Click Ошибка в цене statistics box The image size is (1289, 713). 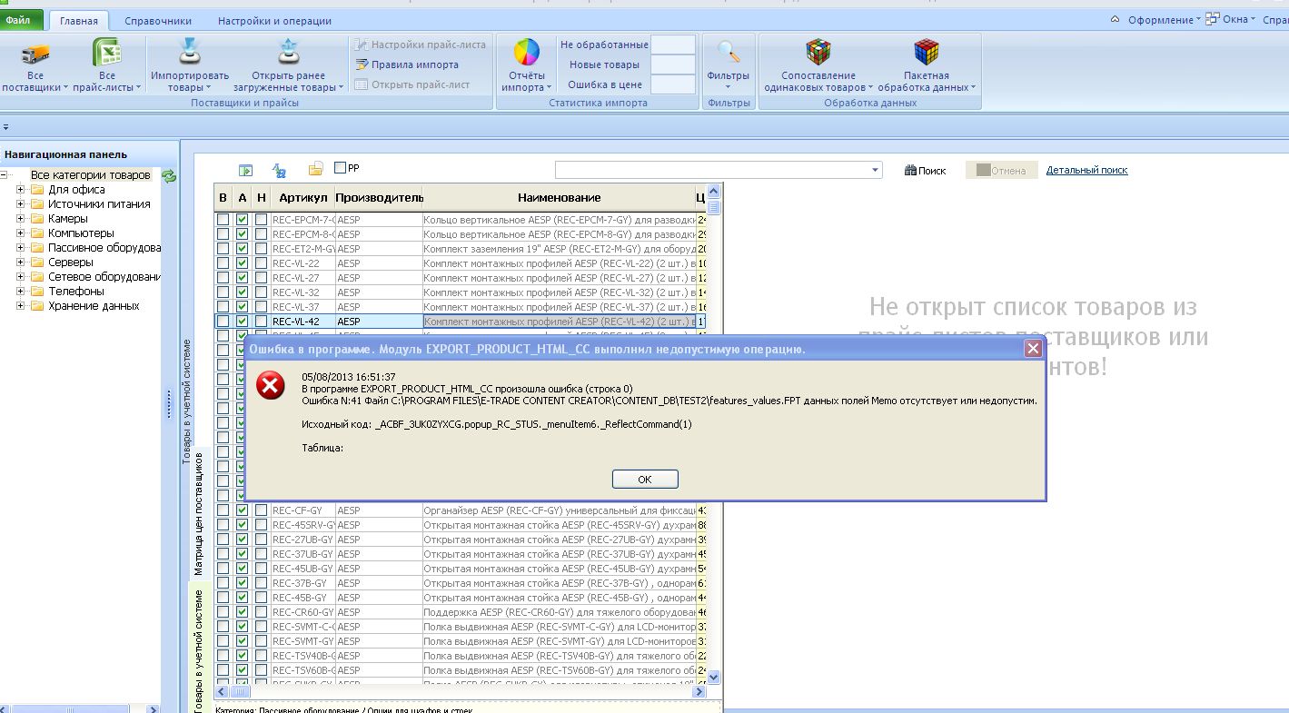(x=673, y=84)
